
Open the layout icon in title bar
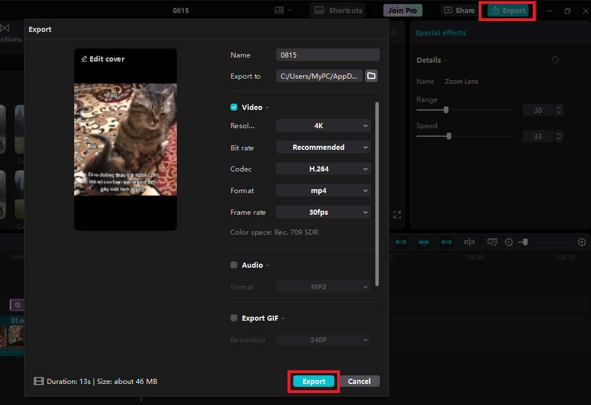coord(280,10)
